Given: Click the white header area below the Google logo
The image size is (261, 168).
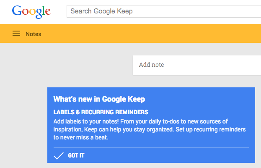Looking at the screenshot, I should coord(31,22).
